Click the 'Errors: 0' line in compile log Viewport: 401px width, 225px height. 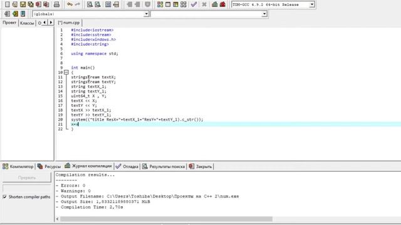(71, 186)
